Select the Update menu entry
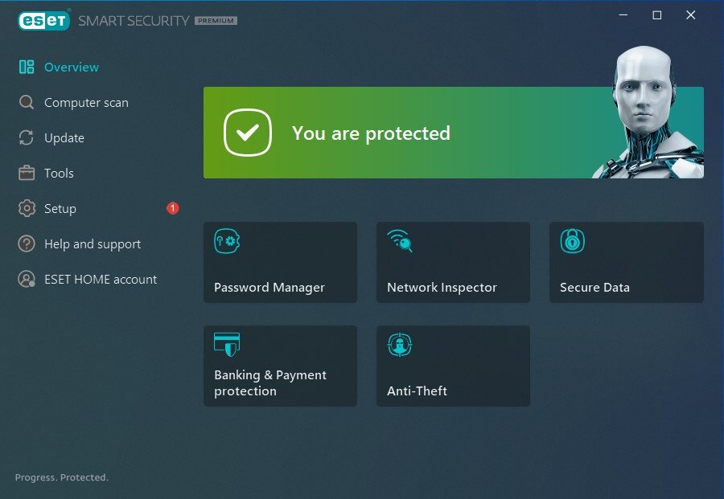 (64, 138)
